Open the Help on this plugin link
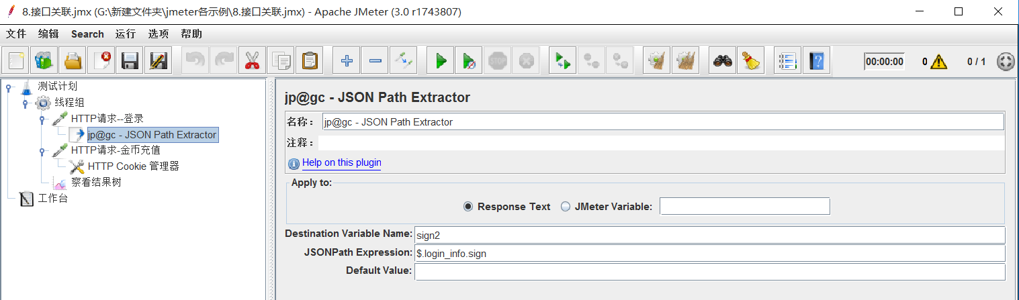Screen dimensions: 1019x300 click(x=341, y=162)
